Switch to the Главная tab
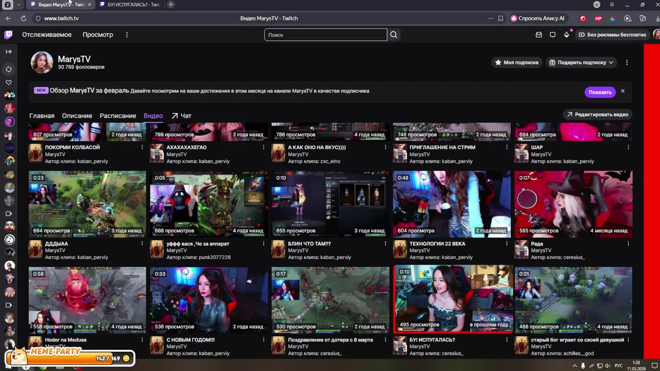 (x=42, y=116)
